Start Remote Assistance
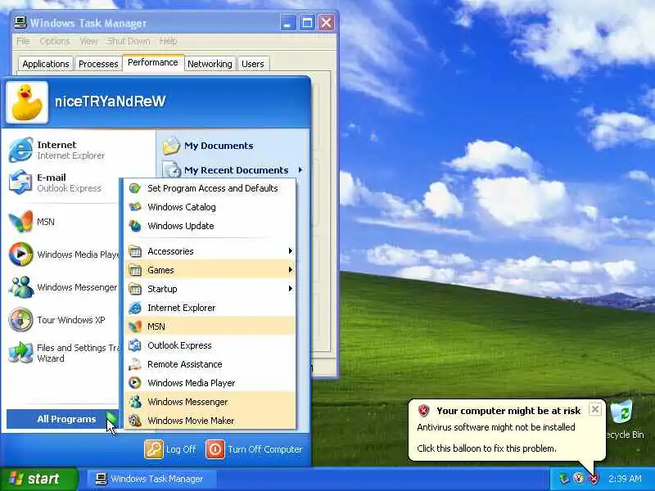The width and height of the screenshot is (655, 491). point(210,364)
